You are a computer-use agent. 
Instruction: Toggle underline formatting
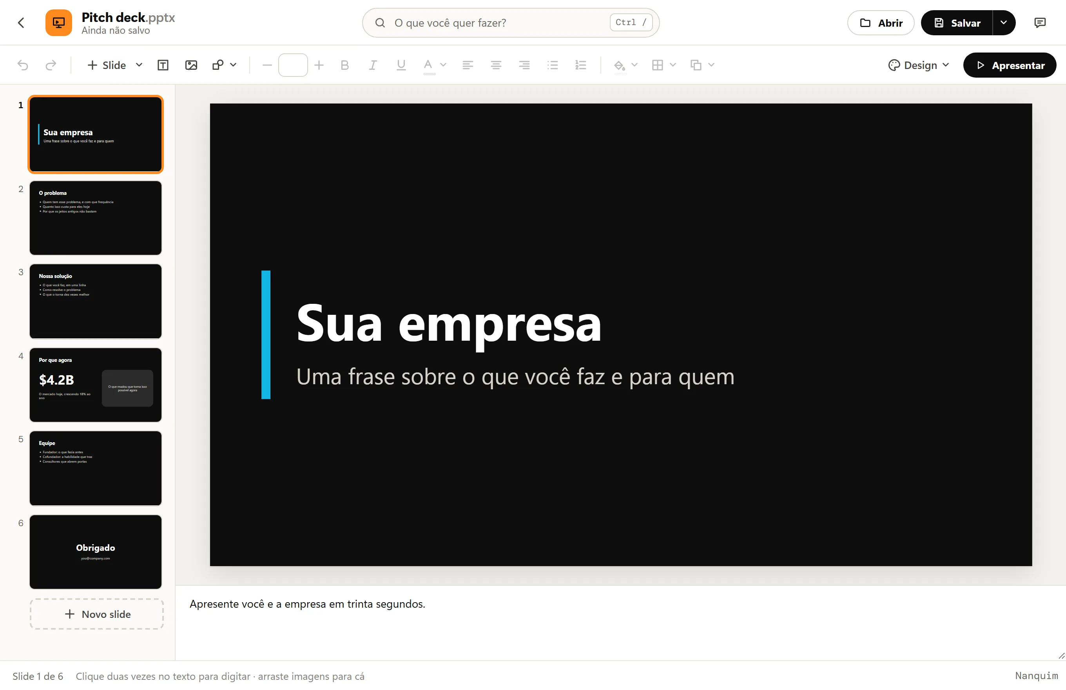pyautogui.click(x=401, y=65)
